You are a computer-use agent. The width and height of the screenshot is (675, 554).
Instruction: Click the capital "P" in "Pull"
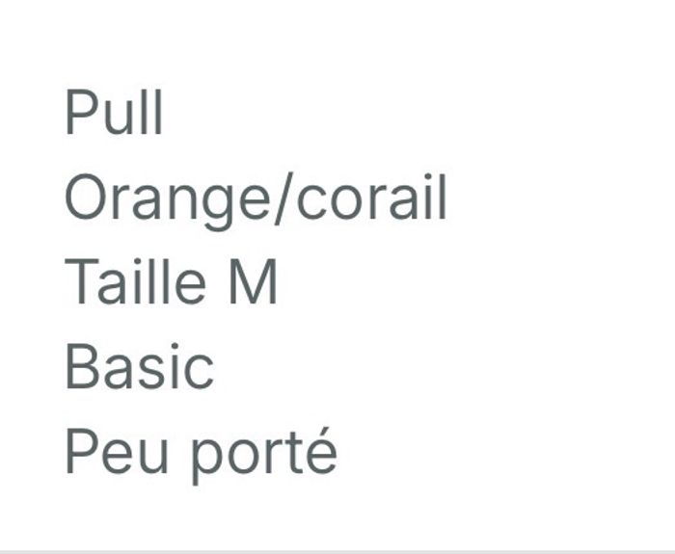tap(79, 114)
